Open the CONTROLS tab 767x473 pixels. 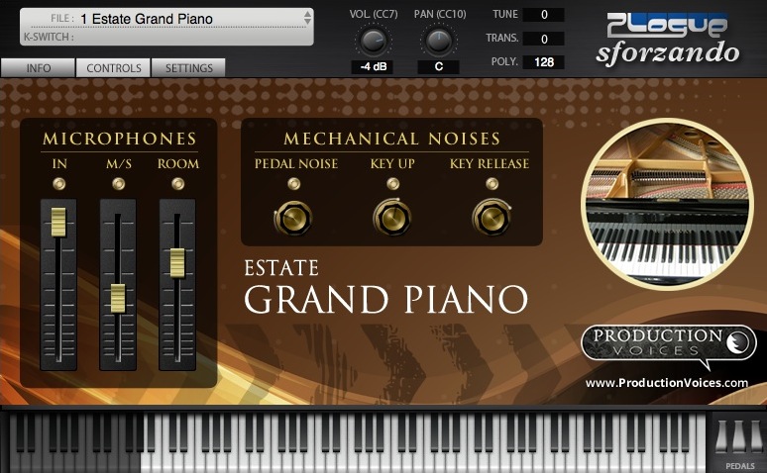pos(114,68)
